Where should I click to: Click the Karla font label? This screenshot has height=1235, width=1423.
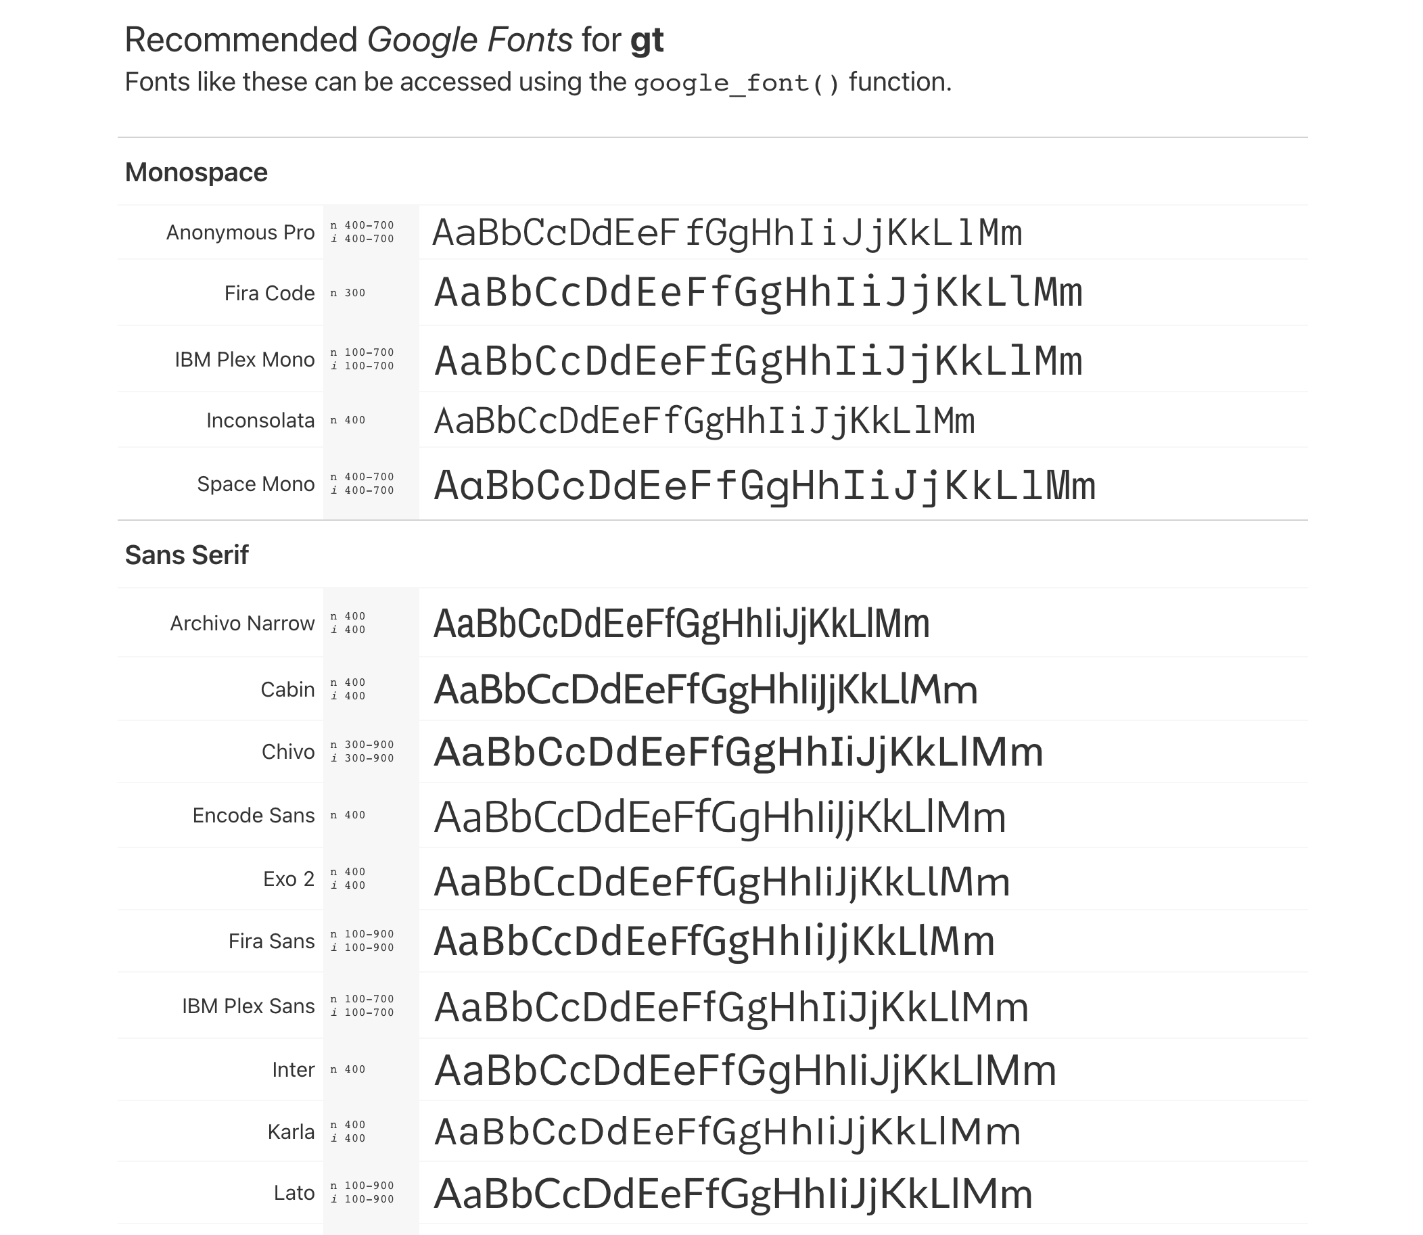tap(290, 1132)
